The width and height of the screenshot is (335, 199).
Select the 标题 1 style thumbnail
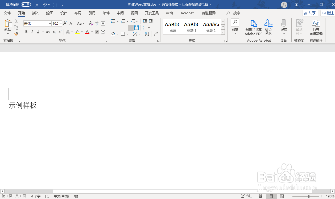pyautogui.click(x=192, y=26)
